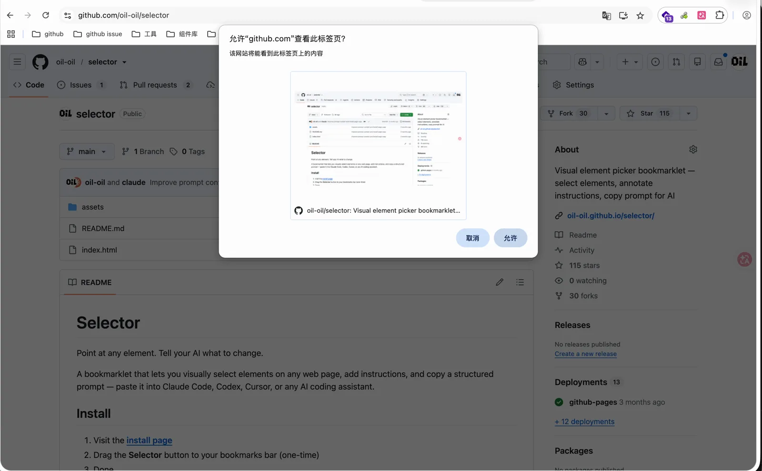Viewport: 762px width, 471px height.
Task: Click the purple extension icon with badge 13
Action: click(x=667, y=16)
